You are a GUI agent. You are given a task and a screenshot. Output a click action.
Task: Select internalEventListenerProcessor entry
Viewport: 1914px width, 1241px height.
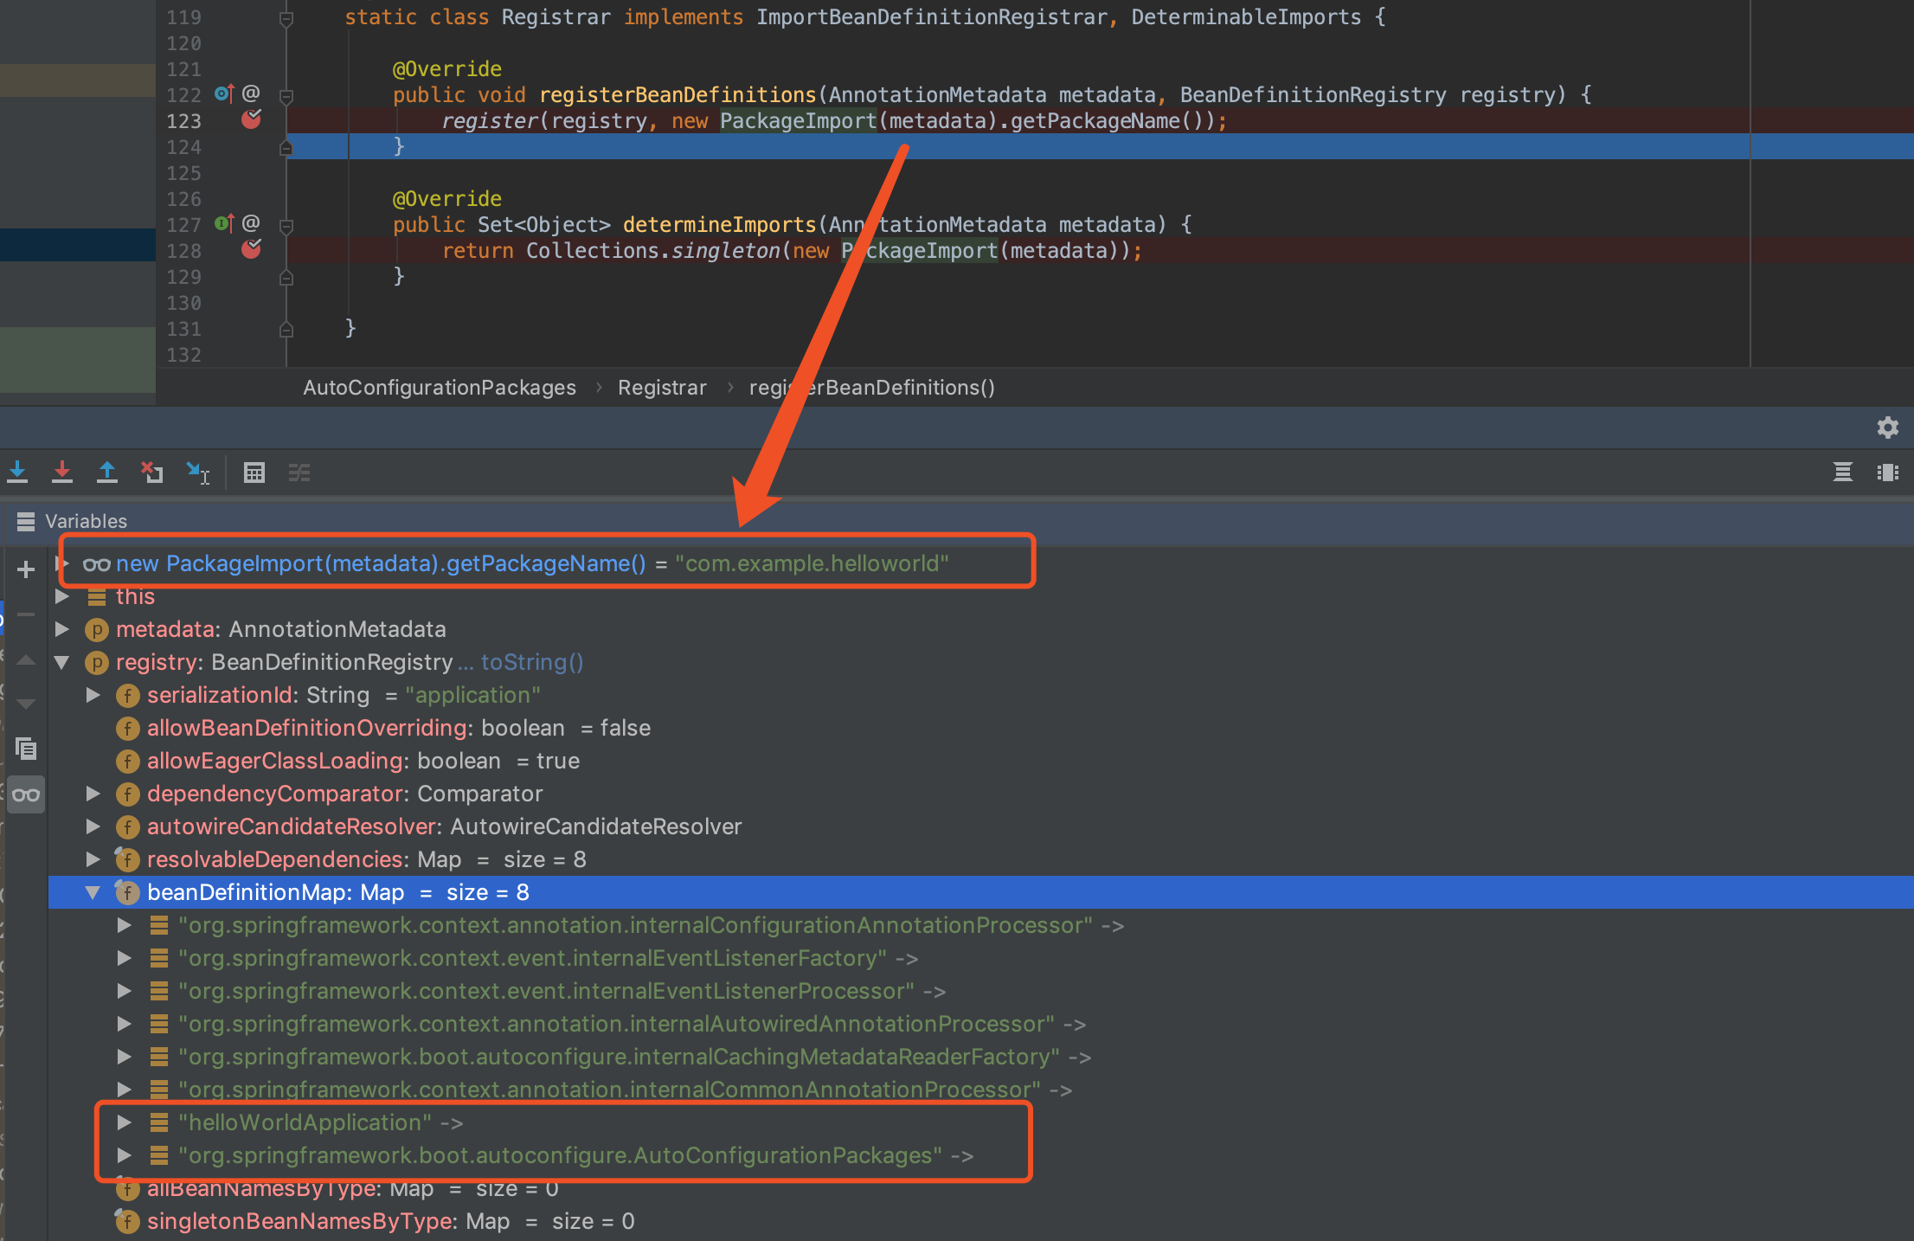pos(980,991)
